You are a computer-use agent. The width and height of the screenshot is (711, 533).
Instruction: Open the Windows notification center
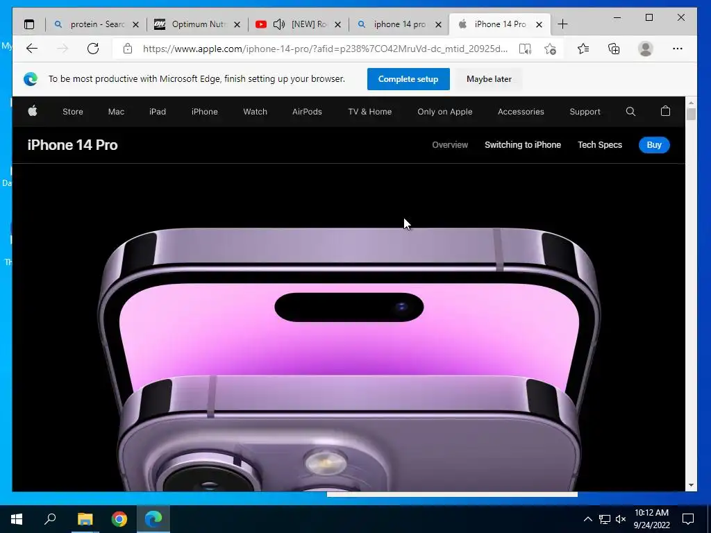688,519
